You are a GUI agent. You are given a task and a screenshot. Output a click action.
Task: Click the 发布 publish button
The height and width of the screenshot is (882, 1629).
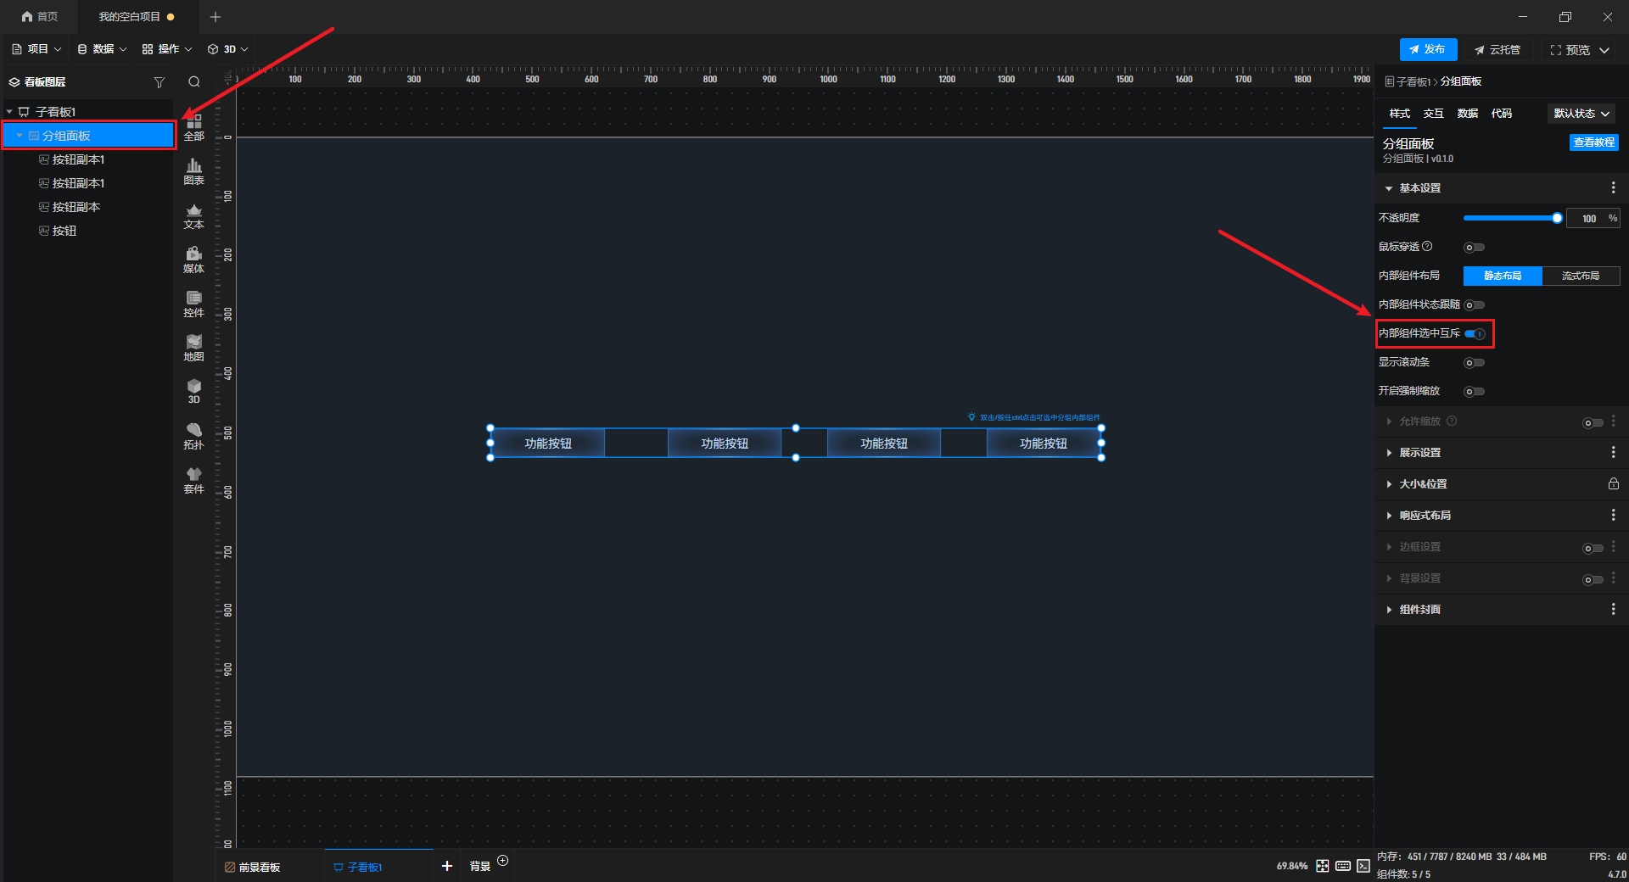1428,49
